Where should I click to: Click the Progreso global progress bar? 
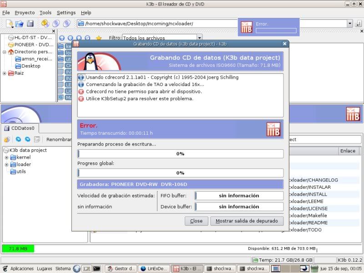[x=180, y=173]
